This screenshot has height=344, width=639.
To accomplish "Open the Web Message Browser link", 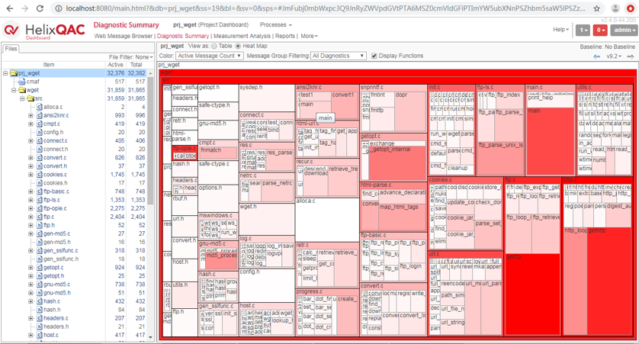I will (x=124, y=36).
